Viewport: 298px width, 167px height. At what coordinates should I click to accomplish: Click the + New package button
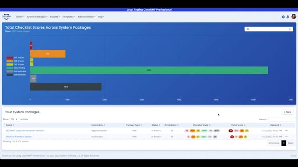(x=287, y=112)
